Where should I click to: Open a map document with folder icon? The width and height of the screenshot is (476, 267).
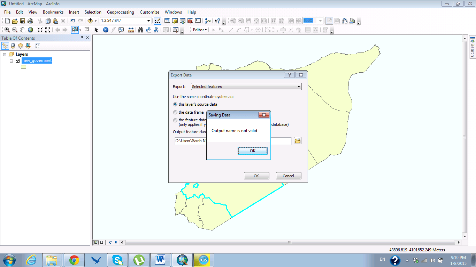coord(15,21)
